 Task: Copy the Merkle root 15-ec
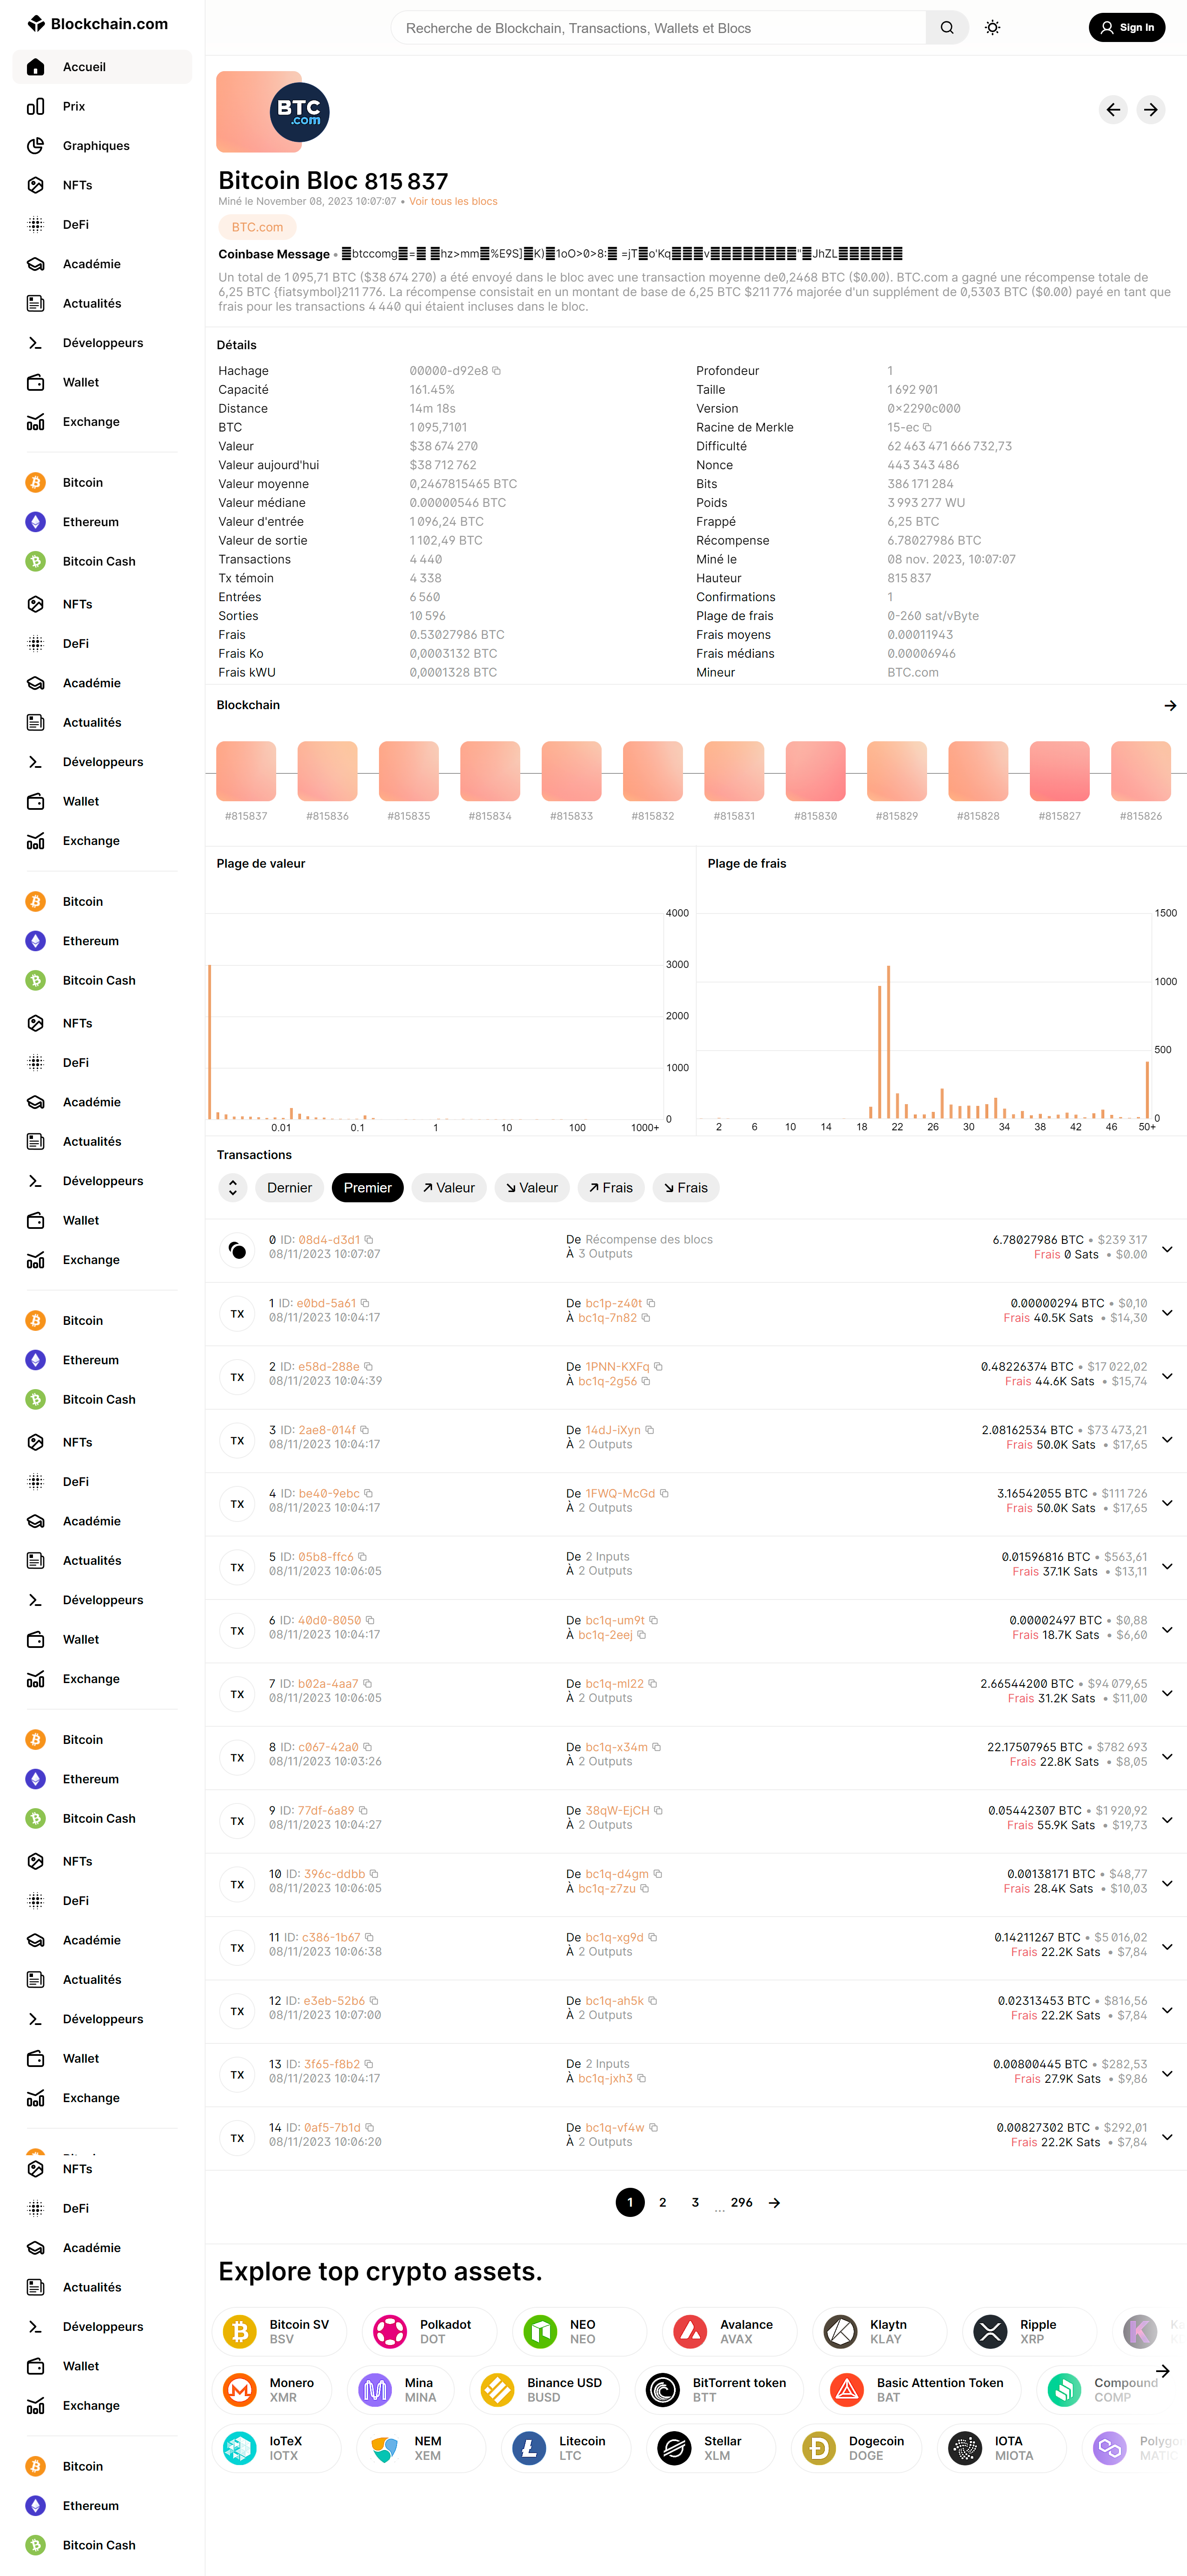927,428
